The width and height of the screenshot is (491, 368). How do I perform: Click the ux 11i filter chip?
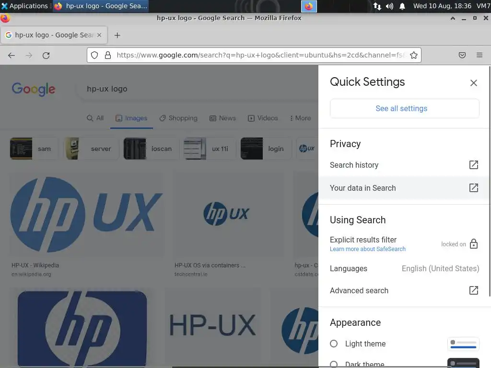point(210,149)
